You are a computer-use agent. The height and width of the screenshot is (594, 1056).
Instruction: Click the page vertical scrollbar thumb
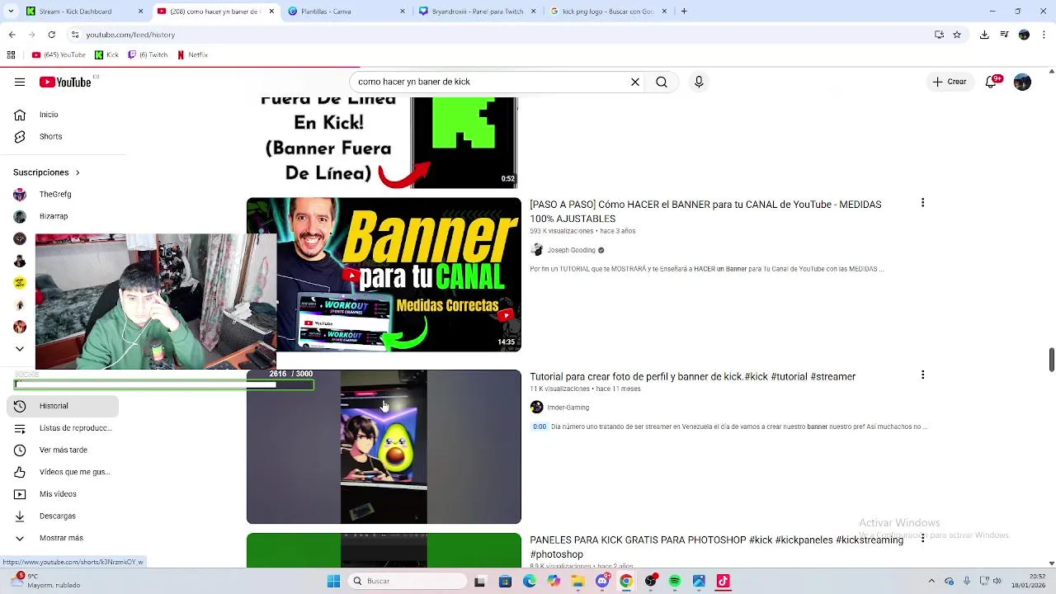click(x=1051, y=360)
